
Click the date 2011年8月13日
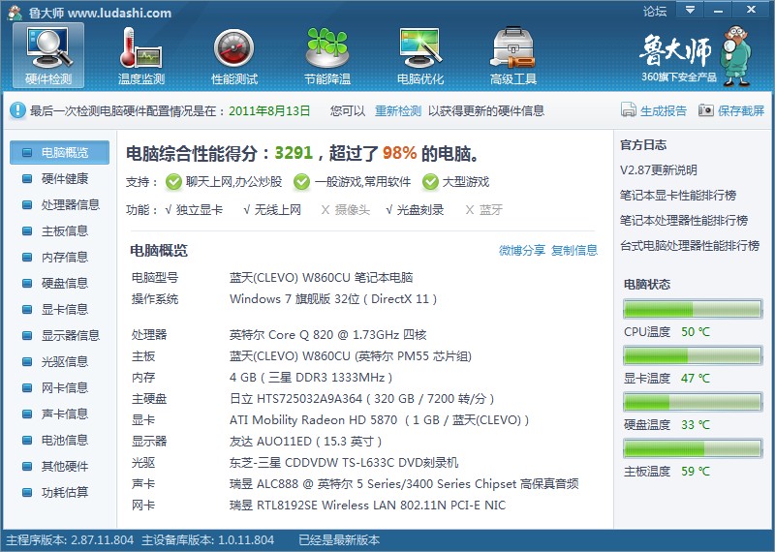[269, 110]
